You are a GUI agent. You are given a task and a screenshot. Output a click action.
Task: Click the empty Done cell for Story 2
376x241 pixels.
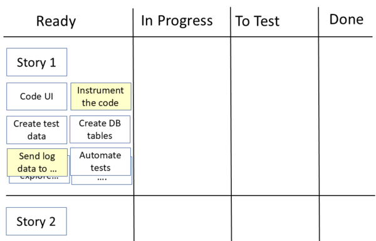point(347,218)
